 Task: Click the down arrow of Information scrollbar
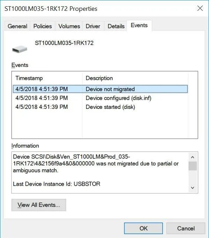pos(193,188)
